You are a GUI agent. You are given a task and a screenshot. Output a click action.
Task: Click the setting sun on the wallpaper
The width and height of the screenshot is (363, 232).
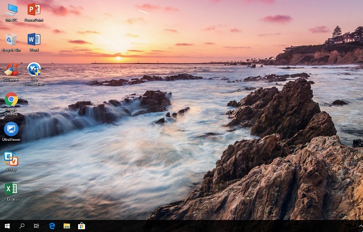tap(118, 57)
